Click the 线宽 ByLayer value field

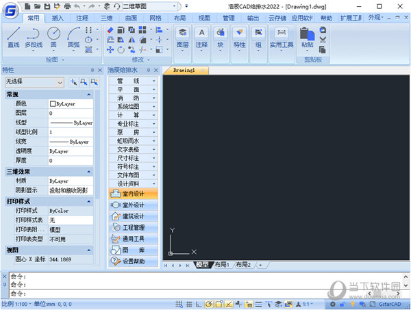(71, 142)
